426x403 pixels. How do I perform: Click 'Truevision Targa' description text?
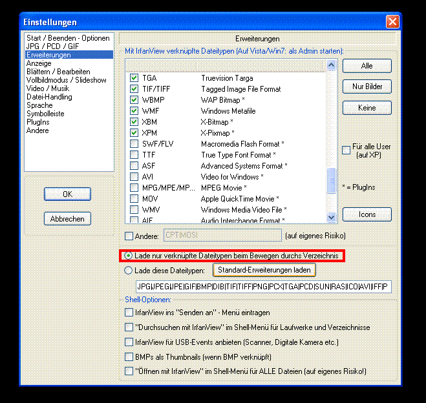pos(227,78)
